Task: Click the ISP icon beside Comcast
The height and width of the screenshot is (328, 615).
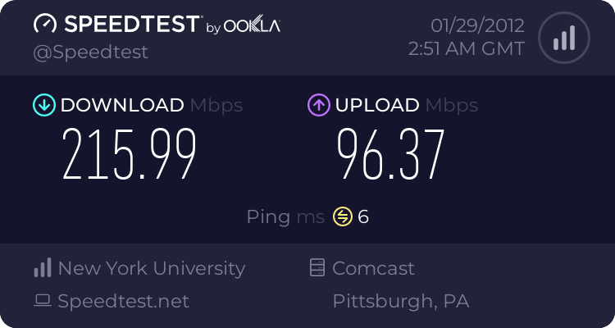Action: [x=317, y=268]
